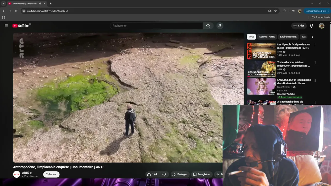Viewport: 331px width, 186px height.
Task: Open options for LANA DEL REY video
Action: pos(315,80)
